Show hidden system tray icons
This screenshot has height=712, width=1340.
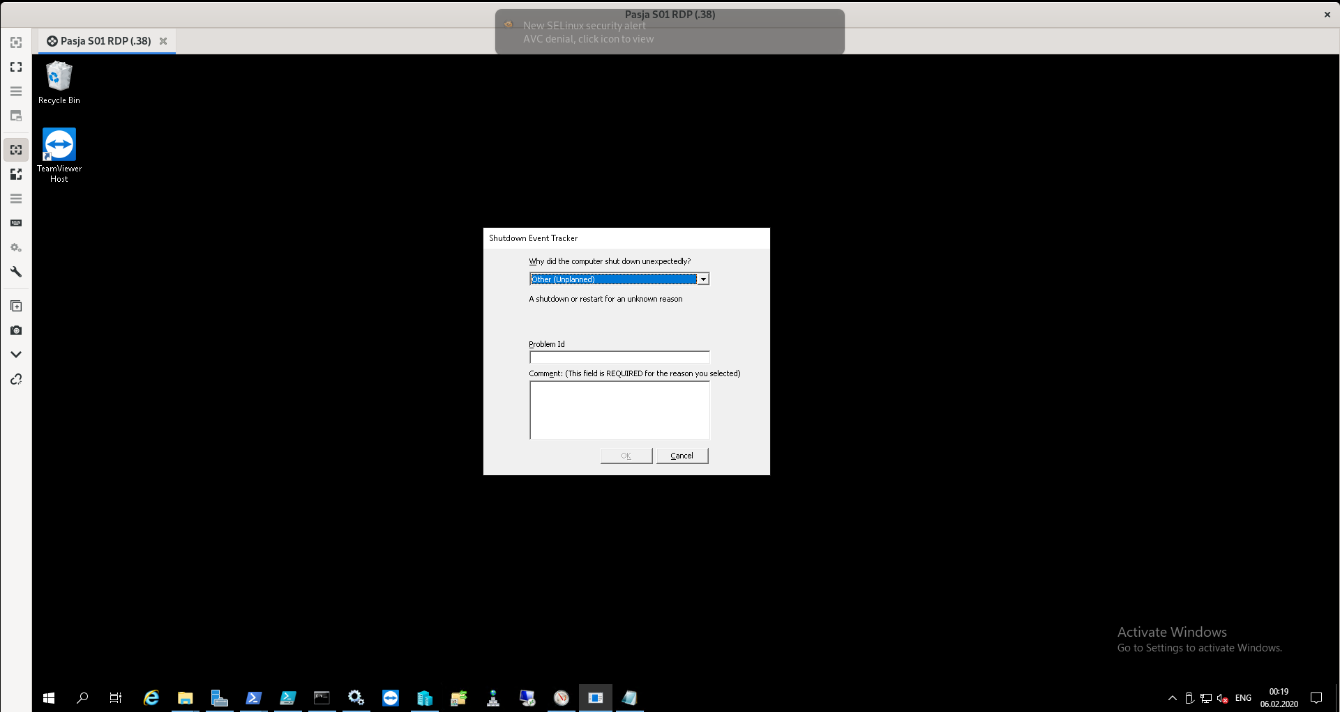1173,698
